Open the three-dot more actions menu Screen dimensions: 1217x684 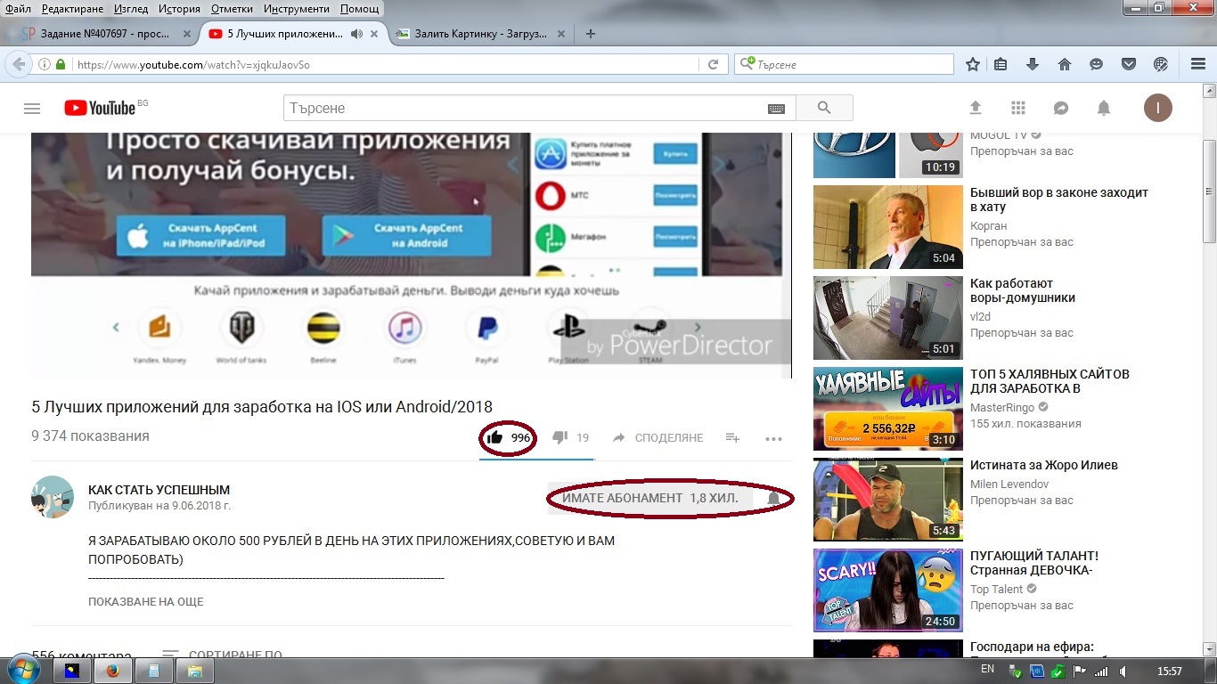pyautogui.click(x=773, y=438)
